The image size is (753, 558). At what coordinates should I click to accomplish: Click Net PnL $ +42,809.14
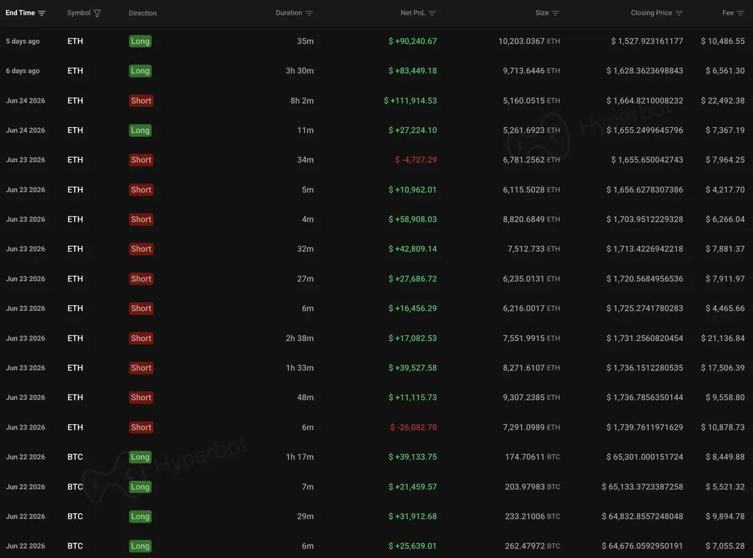412,249
